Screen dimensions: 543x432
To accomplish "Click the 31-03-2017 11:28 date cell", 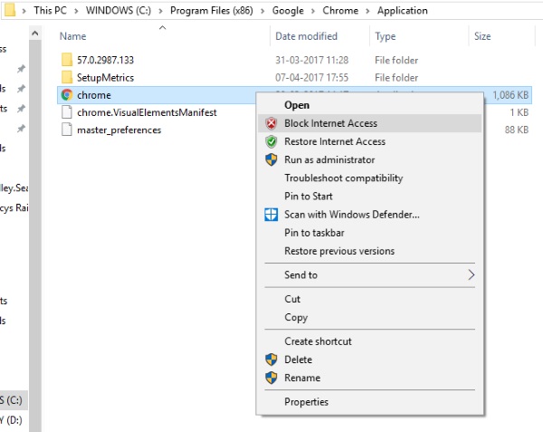I will pos(311,60).
